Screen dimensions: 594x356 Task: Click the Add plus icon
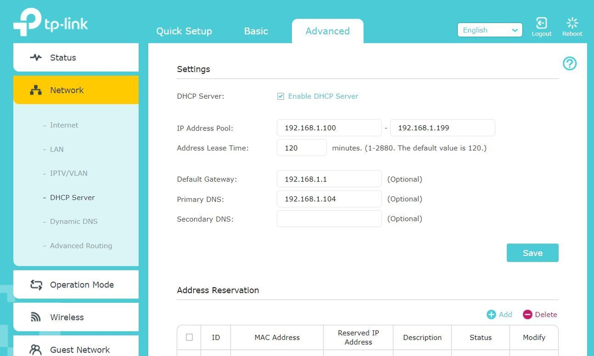coord(491,314)
